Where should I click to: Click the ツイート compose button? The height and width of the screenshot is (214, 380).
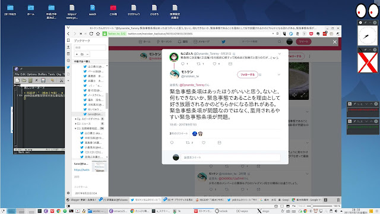303,42
